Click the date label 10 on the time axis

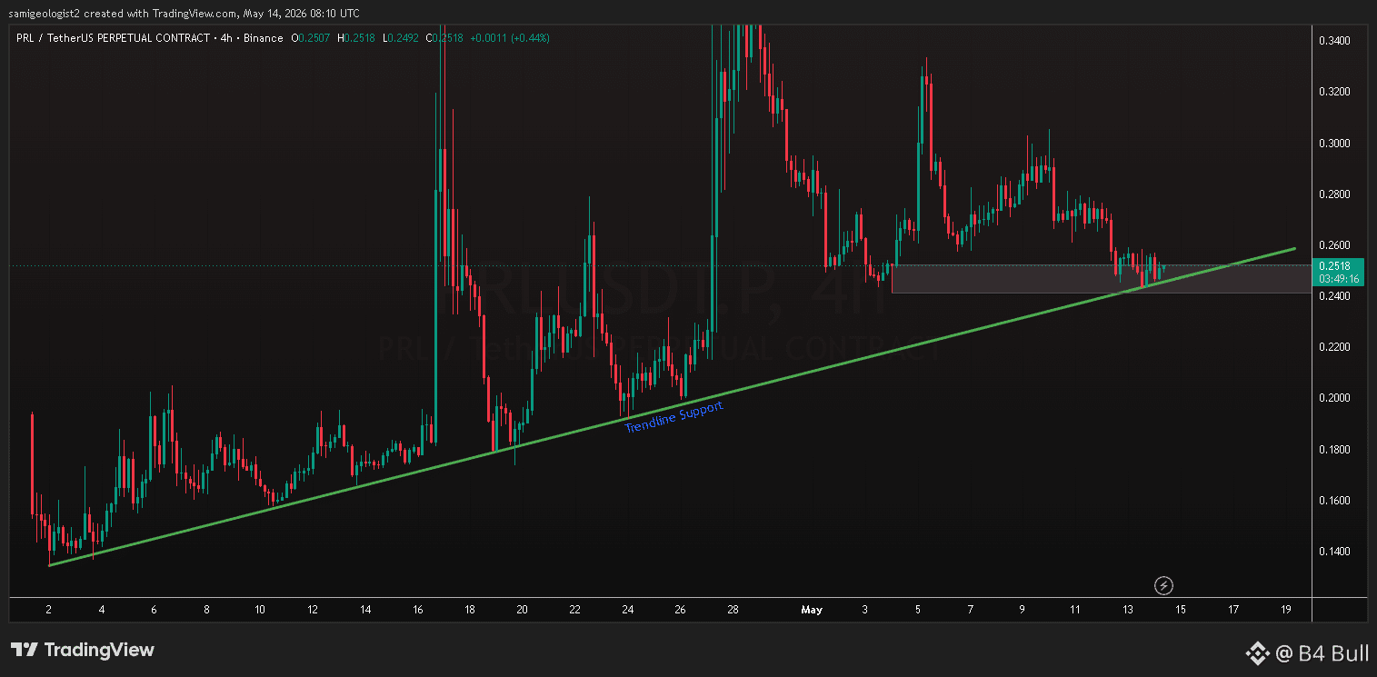click(260, 610)
